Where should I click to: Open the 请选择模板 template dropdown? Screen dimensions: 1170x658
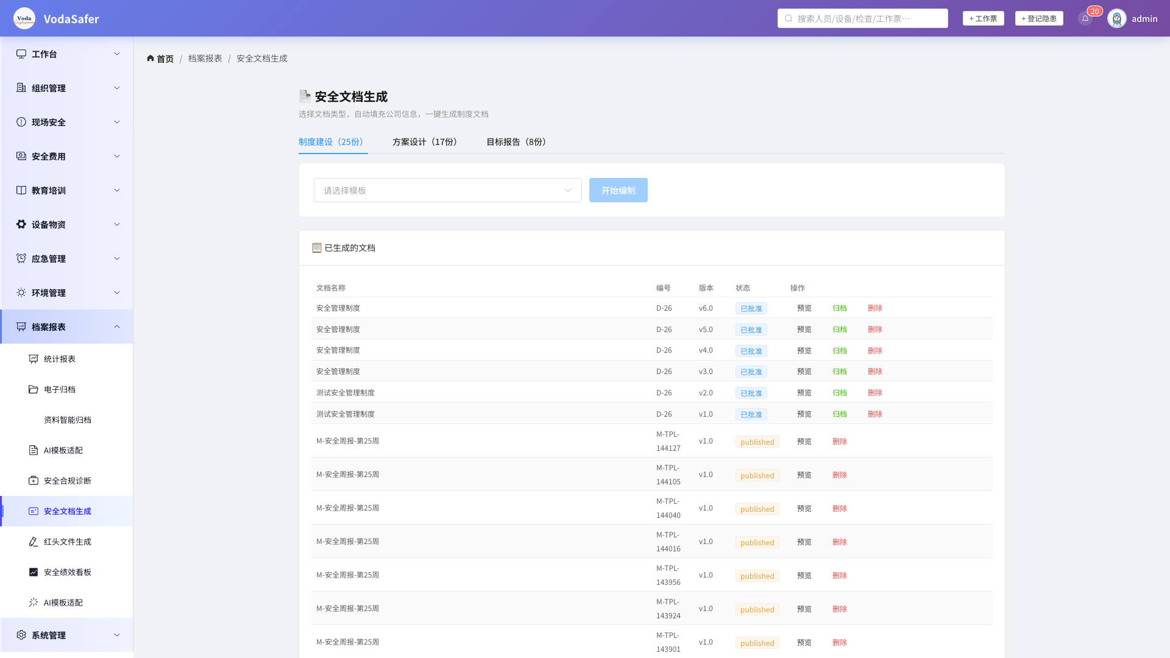pyautogui.click(x=448, y=190)
